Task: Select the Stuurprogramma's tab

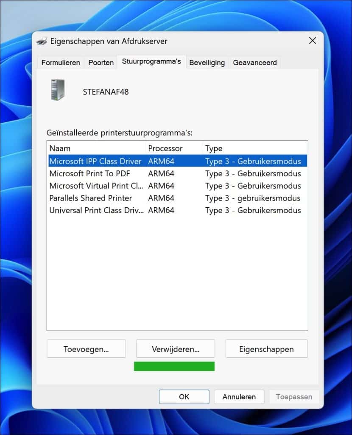Action: tap(151, 61)
